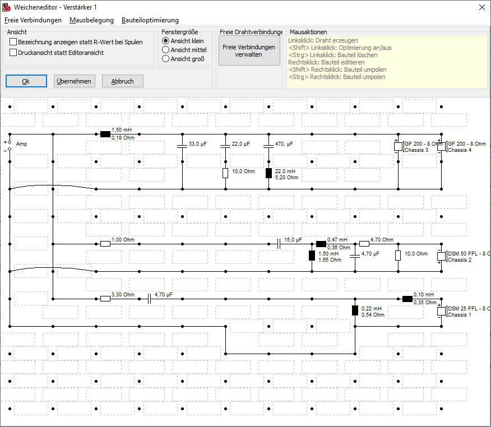
Task: Click the 10,0 Ohm resistor below 22,0 µF
Action: click(x=225, y=173)
